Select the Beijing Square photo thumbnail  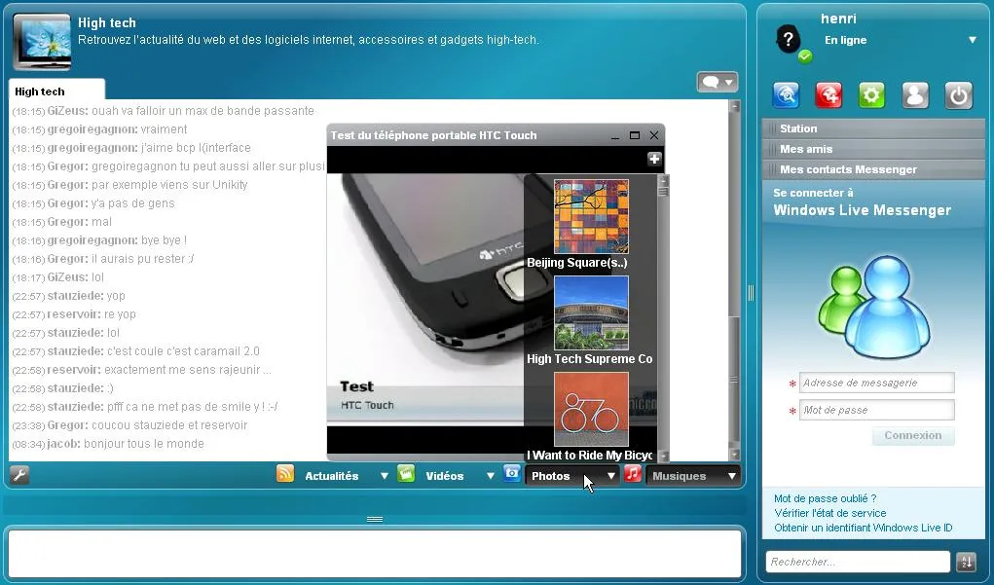tap(591, 217)
